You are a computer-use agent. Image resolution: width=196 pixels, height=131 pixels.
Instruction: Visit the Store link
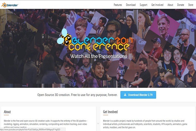[191, 5]
